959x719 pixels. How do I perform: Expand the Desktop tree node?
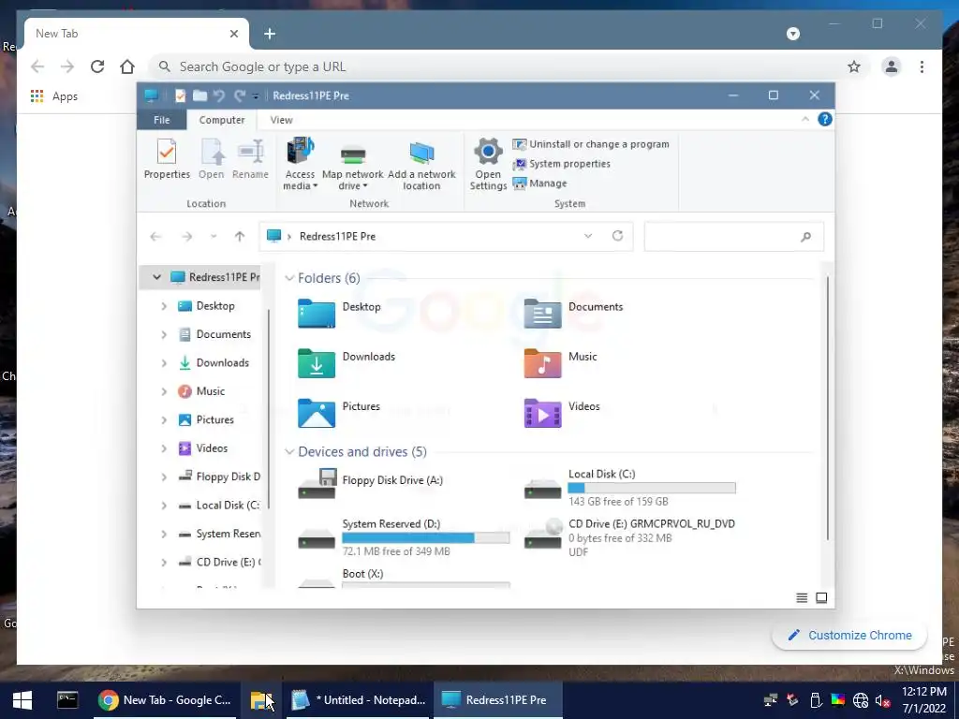164,306
